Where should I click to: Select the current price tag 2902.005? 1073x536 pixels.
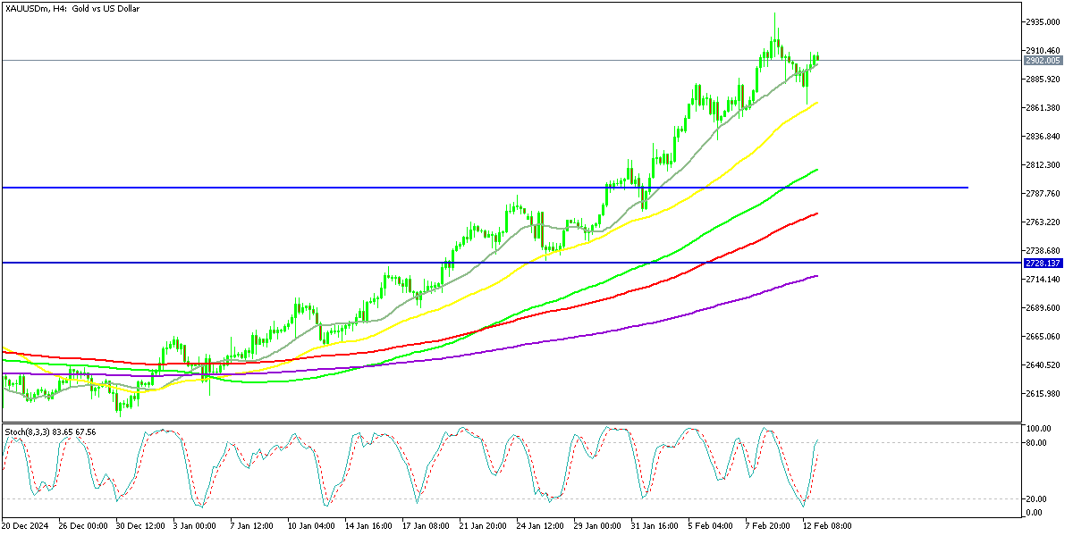pyautogui.click(x=1043, y=60)
